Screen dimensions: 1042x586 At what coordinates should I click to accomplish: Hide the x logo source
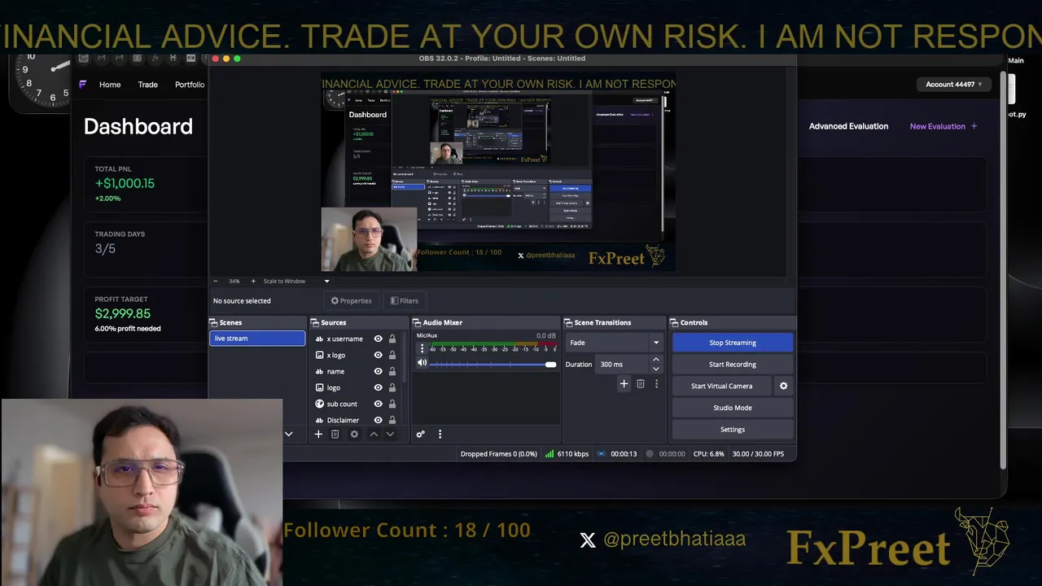point(378,355)
